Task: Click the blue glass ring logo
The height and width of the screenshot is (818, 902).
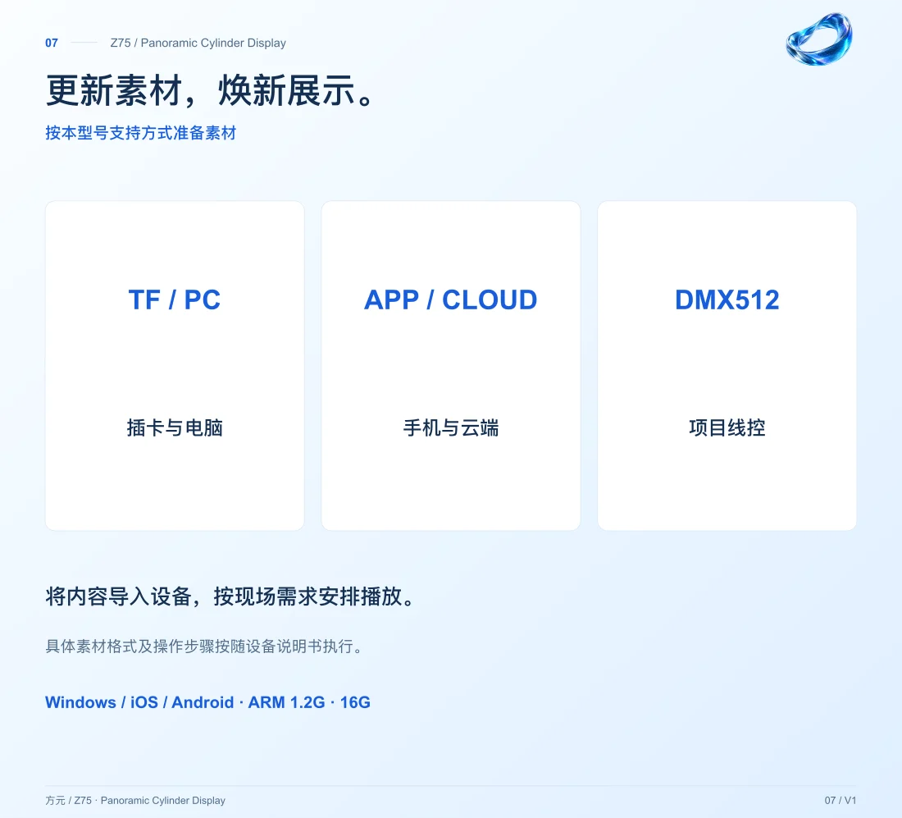Action: [x=819, y=39]
